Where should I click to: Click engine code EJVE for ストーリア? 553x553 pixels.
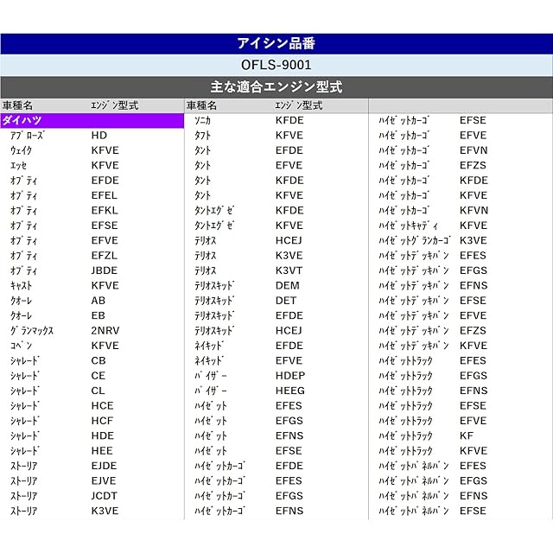pos(104,480)
